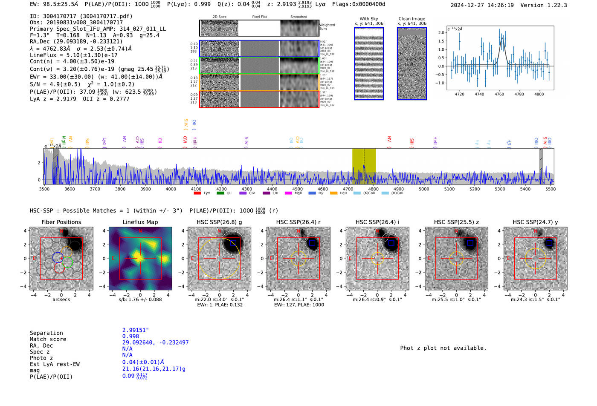Click the match score value 0.998
This screenshot has width=597, height=406.
pos(130,336)
